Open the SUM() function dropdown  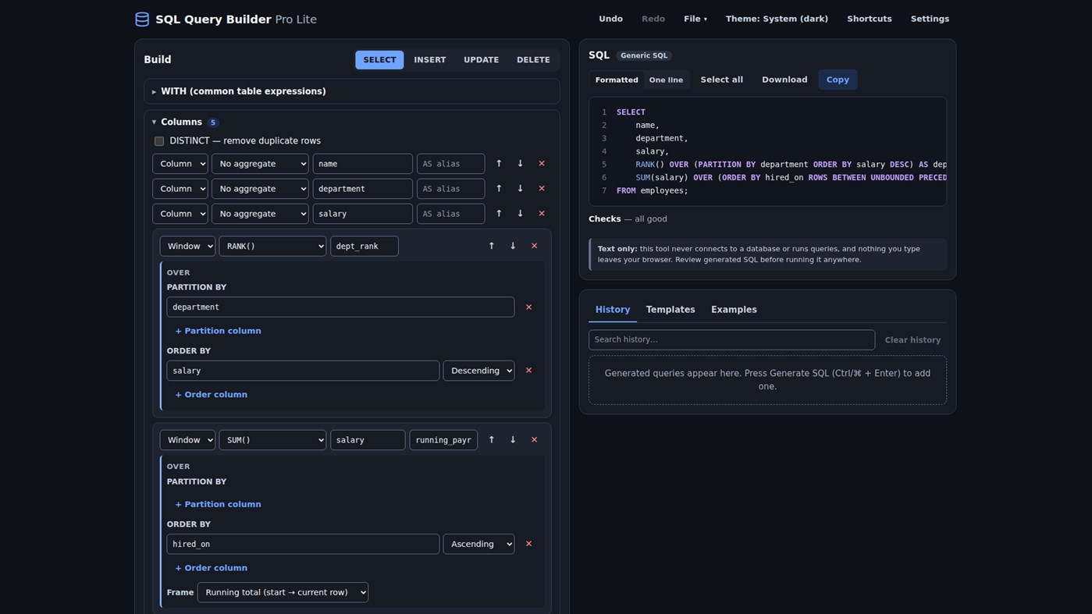(272, 440)
